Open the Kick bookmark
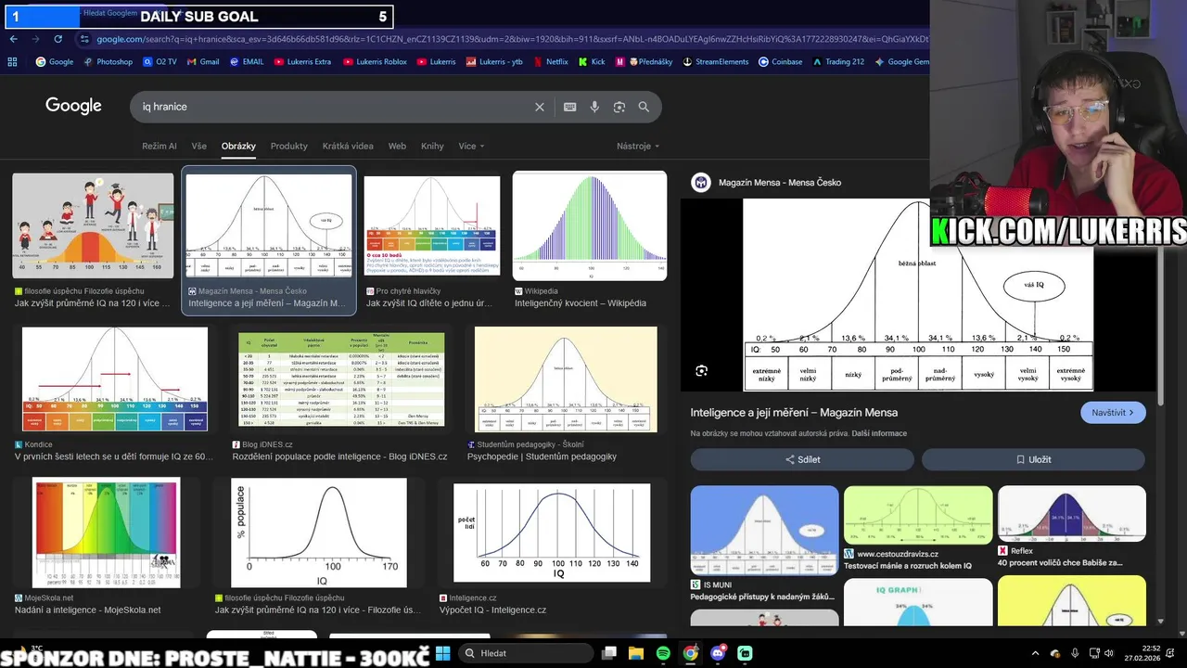This screenshot has height=668, width=1187. 592,62
